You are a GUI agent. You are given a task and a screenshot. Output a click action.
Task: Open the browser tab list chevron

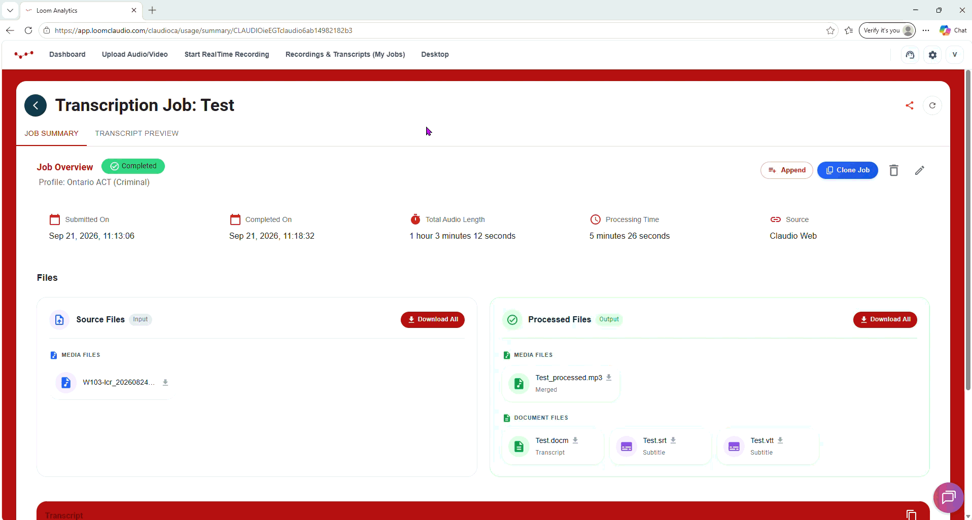coord(10,10)
